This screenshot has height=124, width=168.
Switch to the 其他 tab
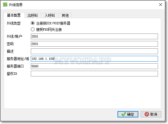pyautogui.click(x=65, y=15)
